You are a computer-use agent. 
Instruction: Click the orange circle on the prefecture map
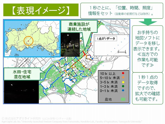pyautogui.click(x=28, y=41)
